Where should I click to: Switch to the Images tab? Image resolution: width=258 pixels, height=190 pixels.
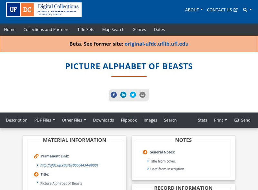pos(151,120)
